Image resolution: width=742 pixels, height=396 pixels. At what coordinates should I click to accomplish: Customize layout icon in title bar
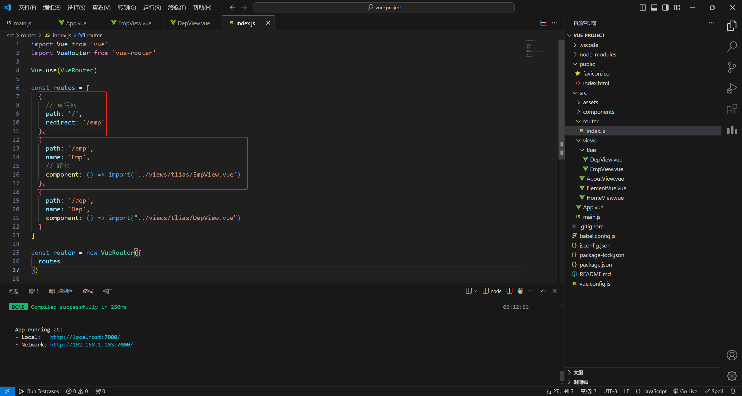[x=677, y=8]
